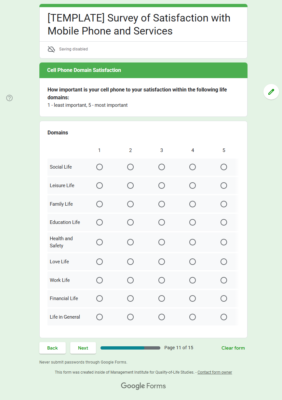Rate Work Life as 5
The height and width of the screenshot is (400, 282).
coord(224,280)
